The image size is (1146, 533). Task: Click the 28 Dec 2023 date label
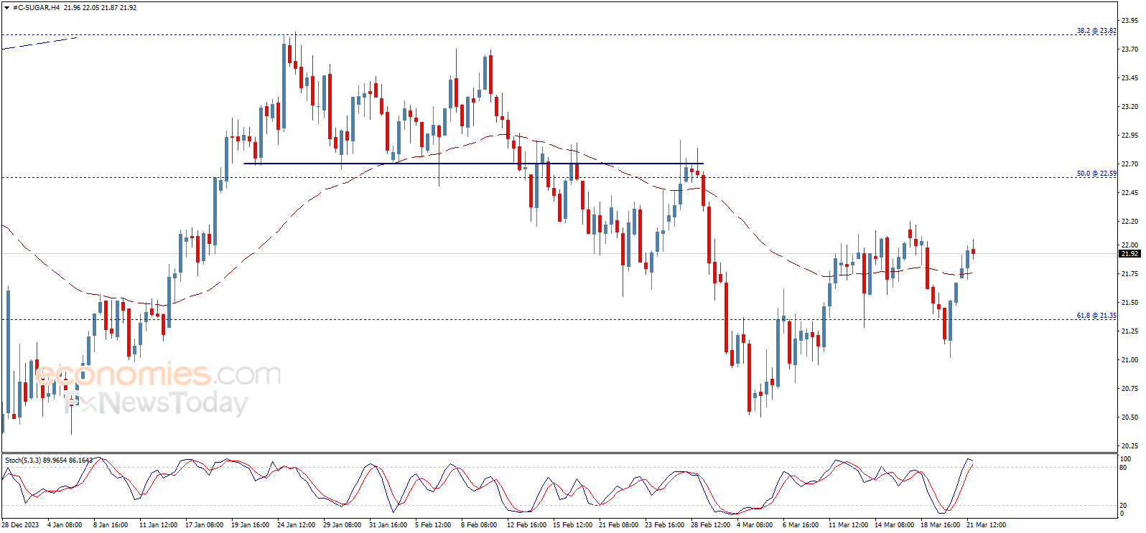pos(21,525)
